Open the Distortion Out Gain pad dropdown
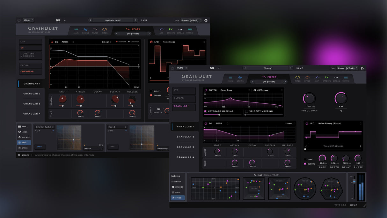Viewport: 387px width, 218px height. coord(45,127)
